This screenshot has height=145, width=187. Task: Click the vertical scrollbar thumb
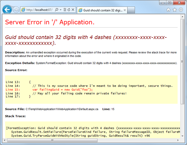point(182,62)
